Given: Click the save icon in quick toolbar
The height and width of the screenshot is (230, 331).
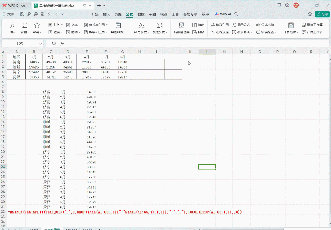Looking at the screenshot, I should click(22, 14).
